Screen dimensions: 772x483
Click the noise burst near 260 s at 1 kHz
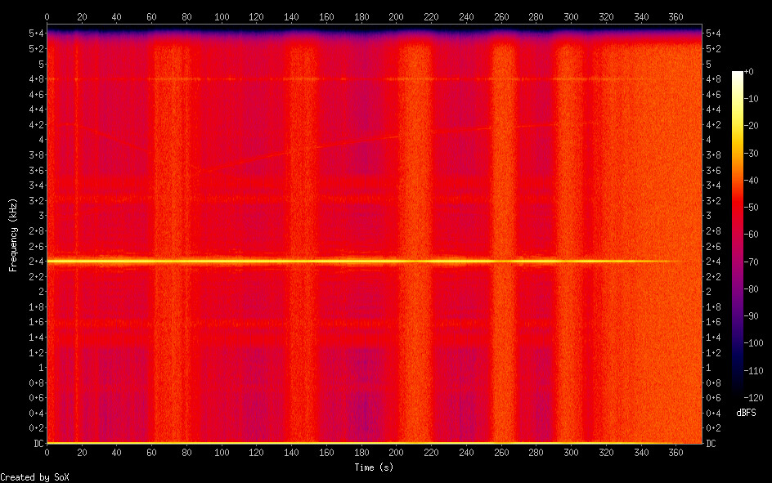(504, 368)
